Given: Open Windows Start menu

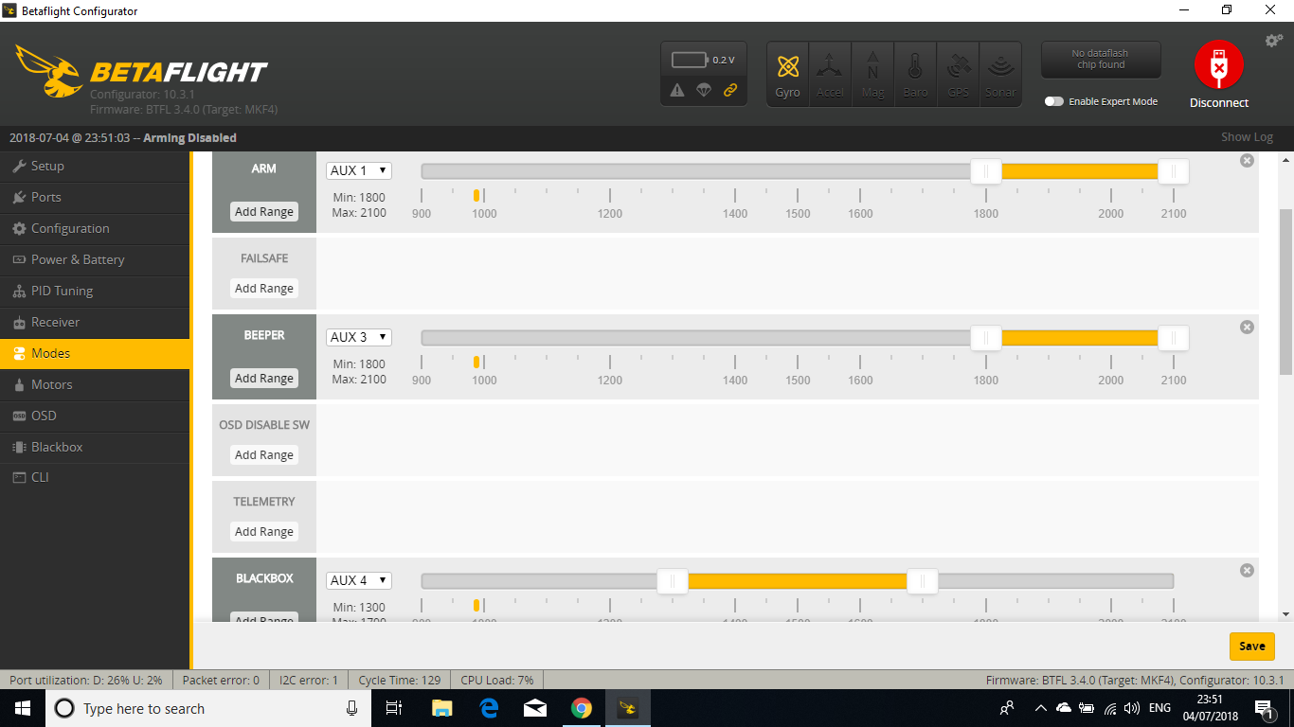Looking at the screenshot, I should tap(23, 708).
